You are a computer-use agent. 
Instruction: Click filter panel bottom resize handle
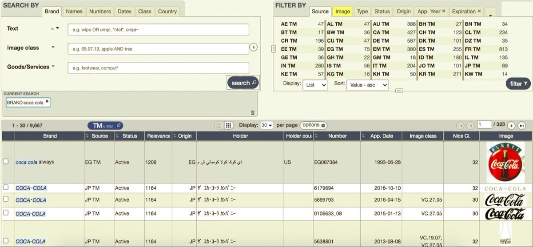(x=399, y=91)
